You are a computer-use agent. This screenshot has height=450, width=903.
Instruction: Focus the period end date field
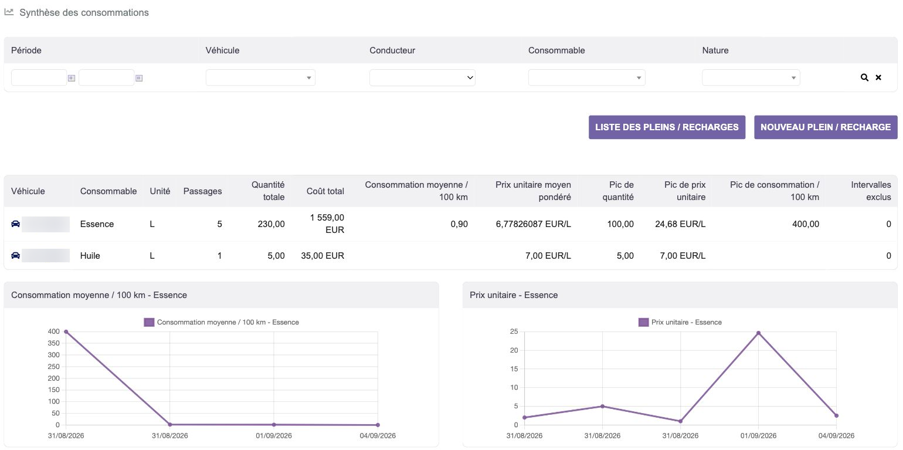(x=106, y=77)
